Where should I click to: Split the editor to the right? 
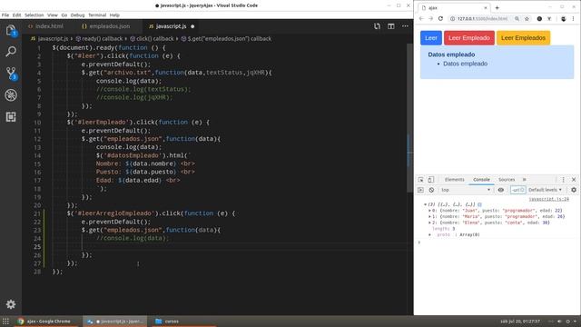click(x=391, y=26)
